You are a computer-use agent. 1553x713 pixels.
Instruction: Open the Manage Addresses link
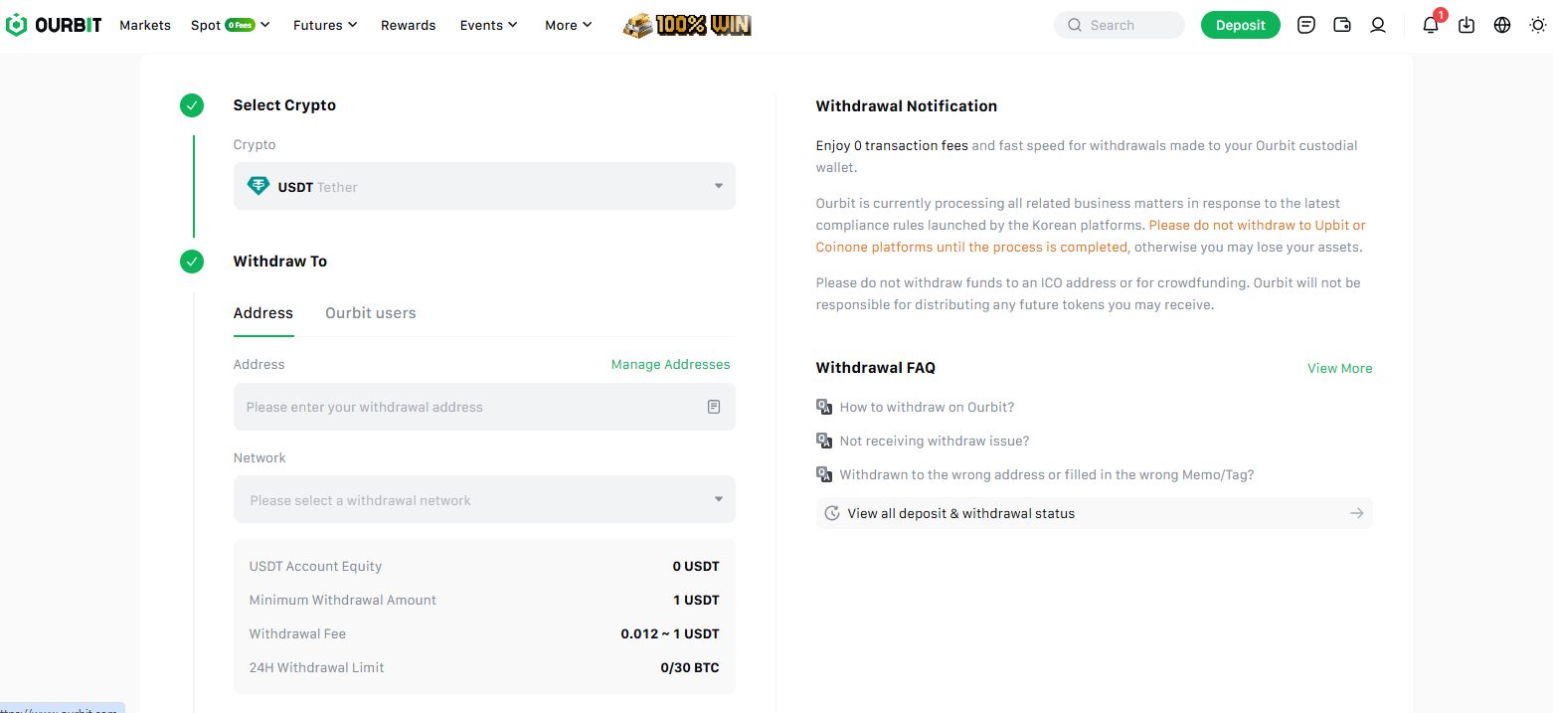(x=670, y=364)
